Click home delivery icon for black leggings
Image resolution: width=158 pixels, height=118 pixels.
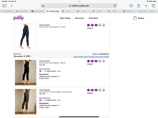coord(103,61)
